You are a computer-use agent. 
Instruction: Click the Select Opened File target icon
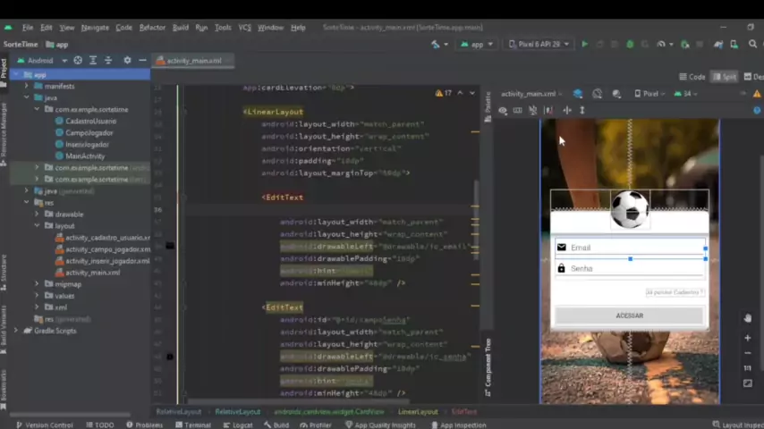[x=78, y=61]
